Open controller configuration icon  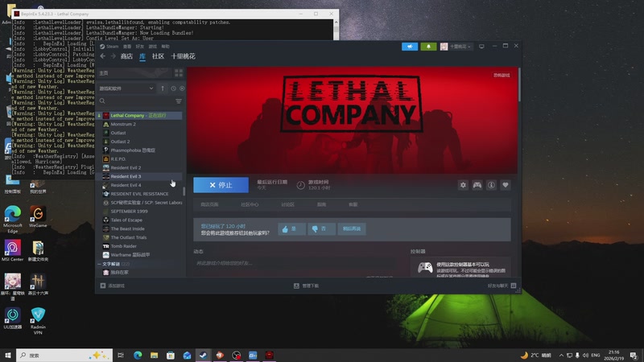point(477,185)
